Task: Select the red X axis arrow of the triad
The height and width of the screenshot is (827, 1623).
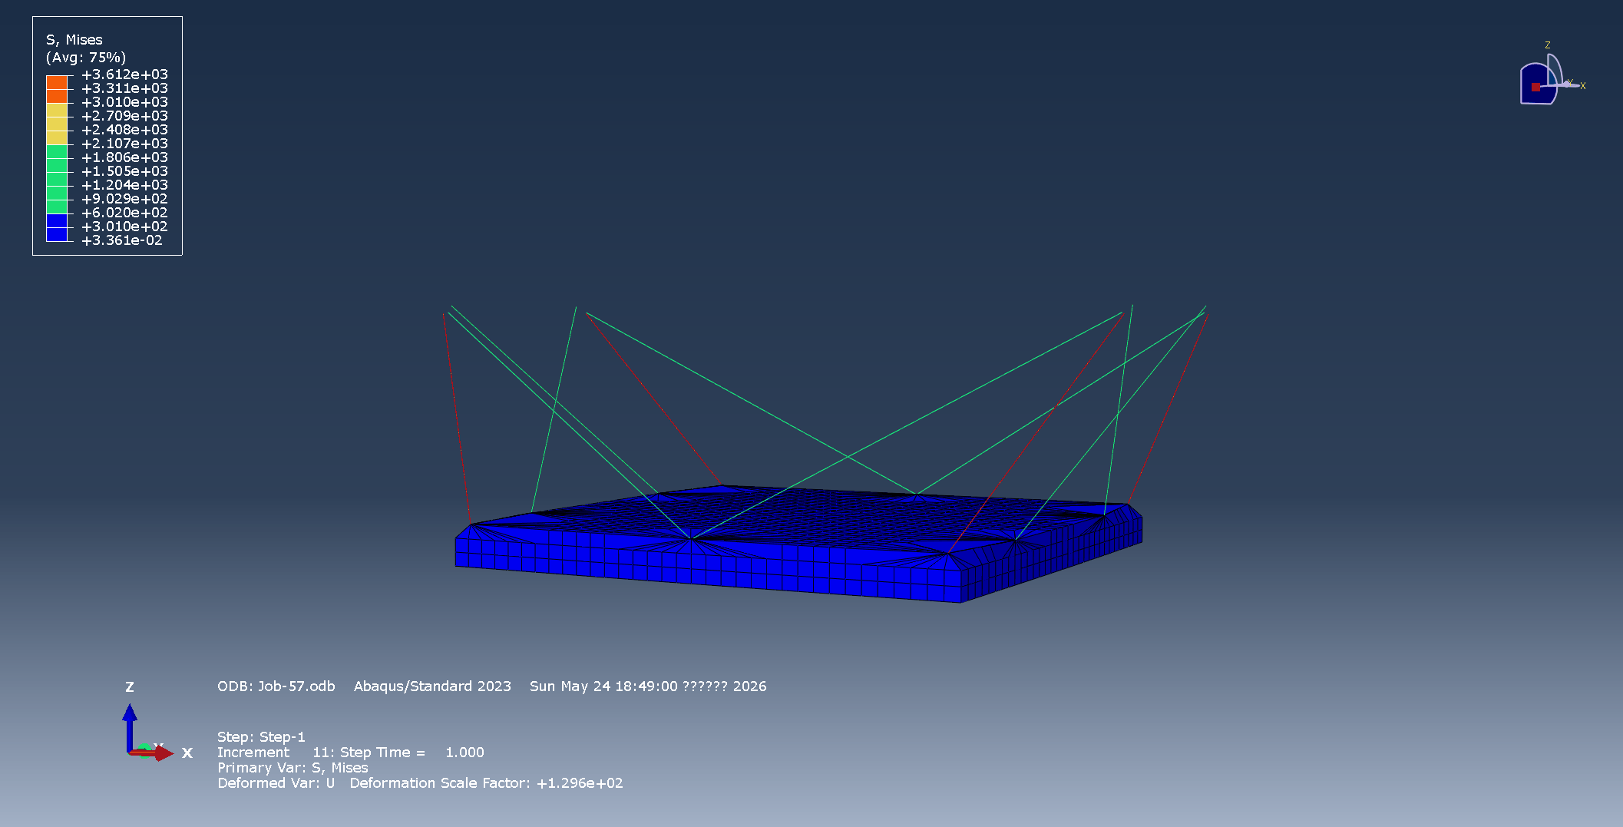Action: tap(152, 753)
